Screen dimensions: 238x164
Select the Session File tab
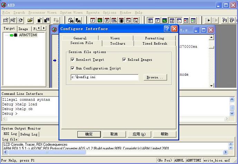coord(82,43)
